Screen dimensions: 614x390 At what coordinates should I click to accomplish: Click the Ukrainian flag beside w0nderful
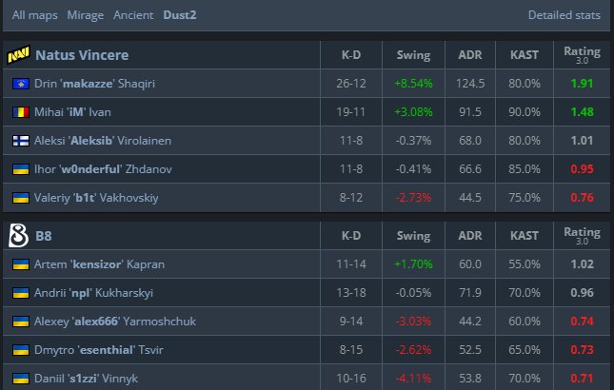point(18,169)
